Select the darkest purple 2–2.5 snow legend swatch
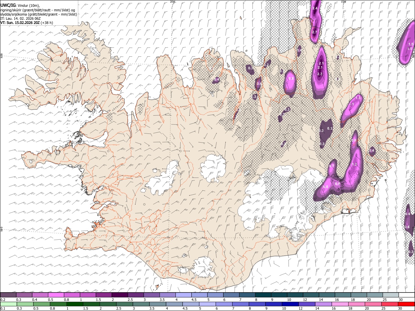 click(119, 295)
